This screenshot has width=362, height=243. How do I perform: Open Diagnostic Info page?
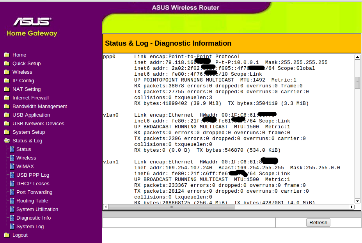(34, 218)
